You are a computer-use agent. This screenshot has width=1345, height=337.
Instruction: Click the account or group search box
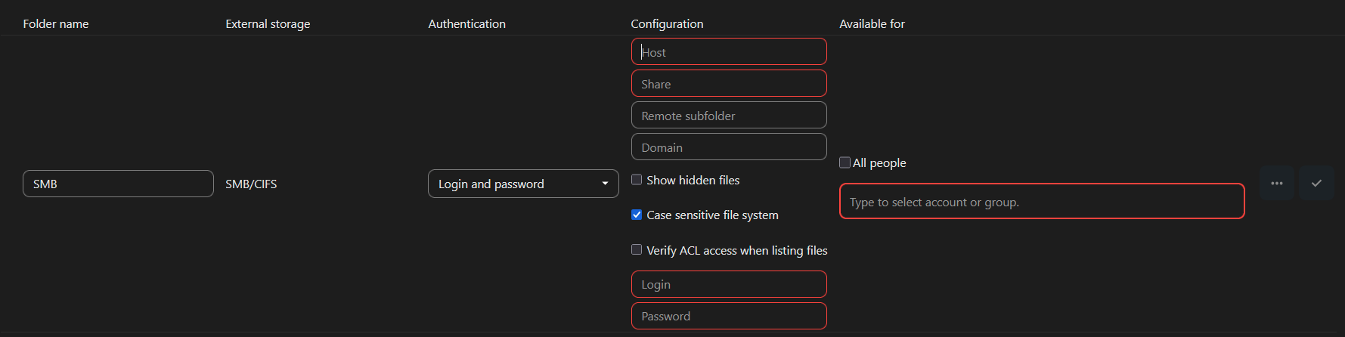pyautogui.click(x=1041, y=202)
